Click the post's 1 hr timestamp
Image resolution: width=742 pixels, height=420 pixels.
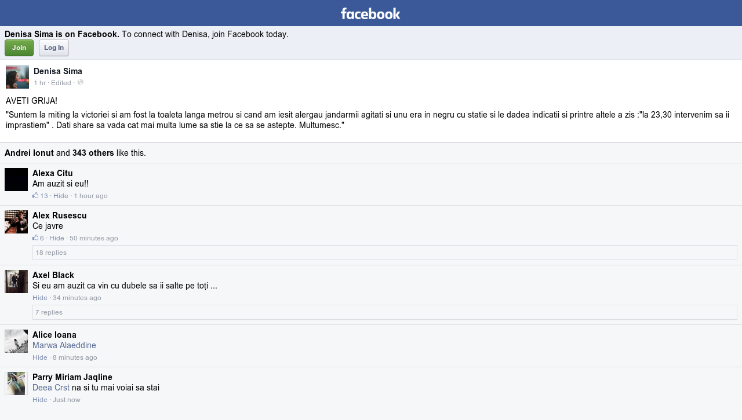(39, 83)
